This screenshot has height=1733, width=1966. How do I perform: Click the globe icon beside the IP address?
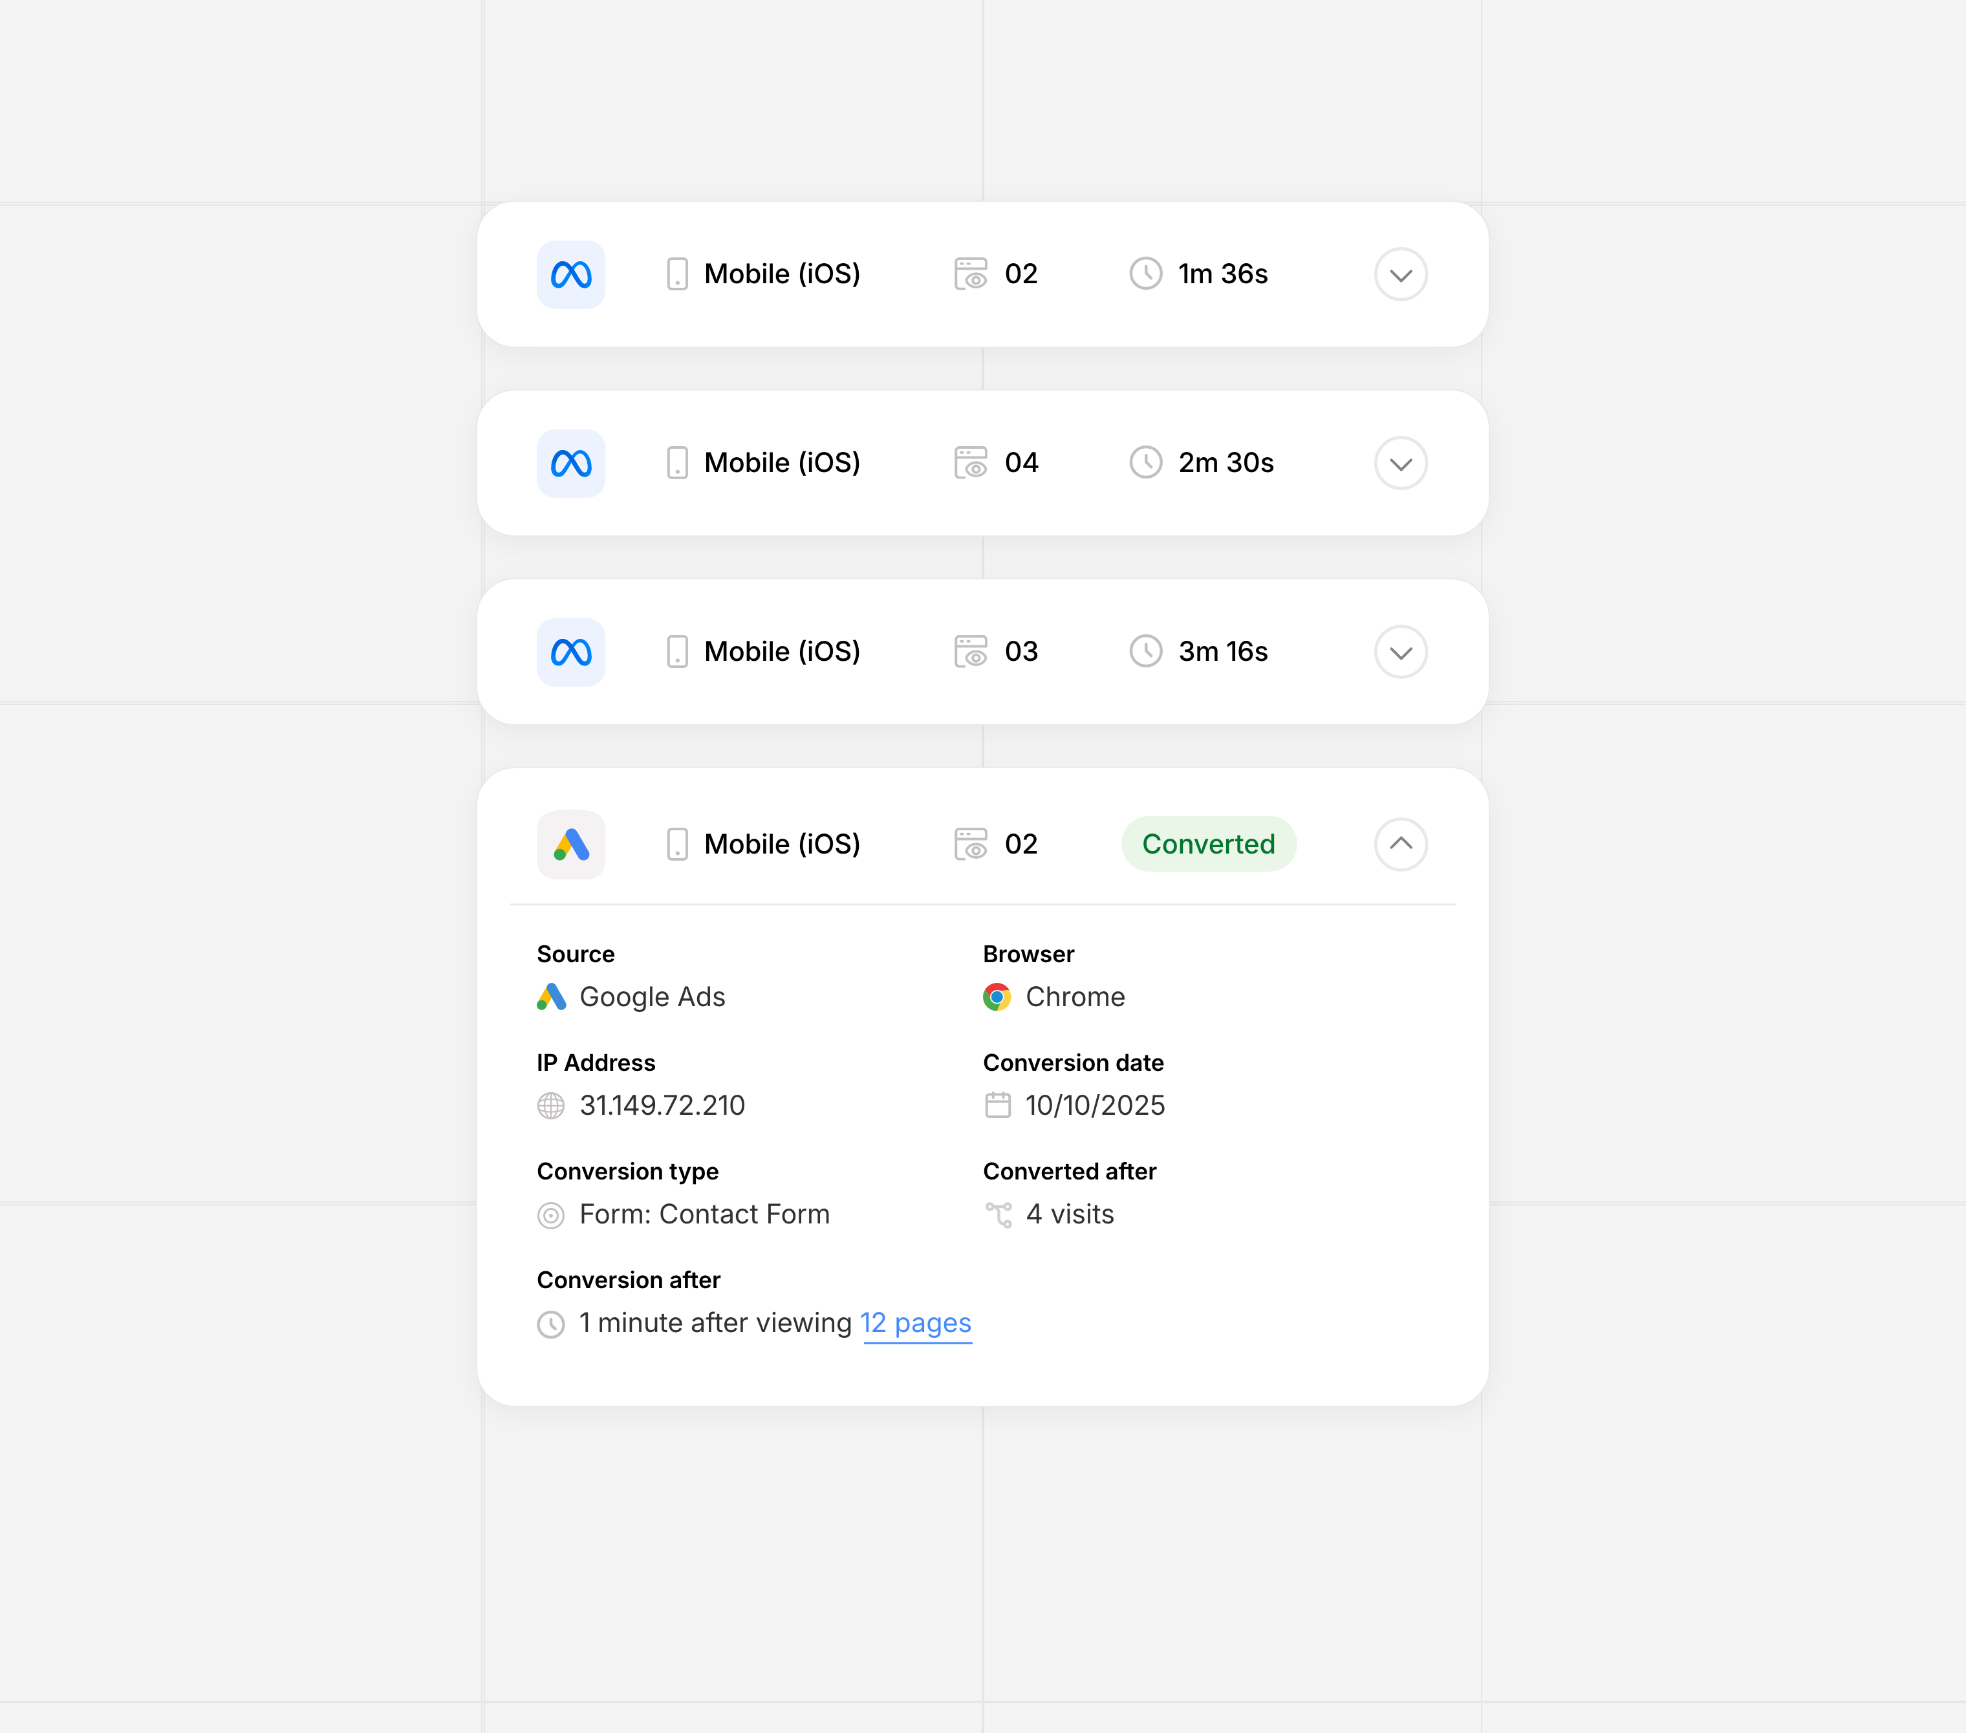551,1106
